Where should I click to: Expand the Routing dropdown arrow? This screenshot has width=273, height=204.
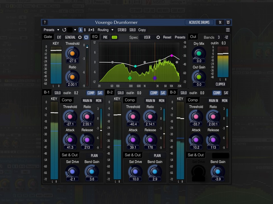pyautogui.click(x=113, y=30)
